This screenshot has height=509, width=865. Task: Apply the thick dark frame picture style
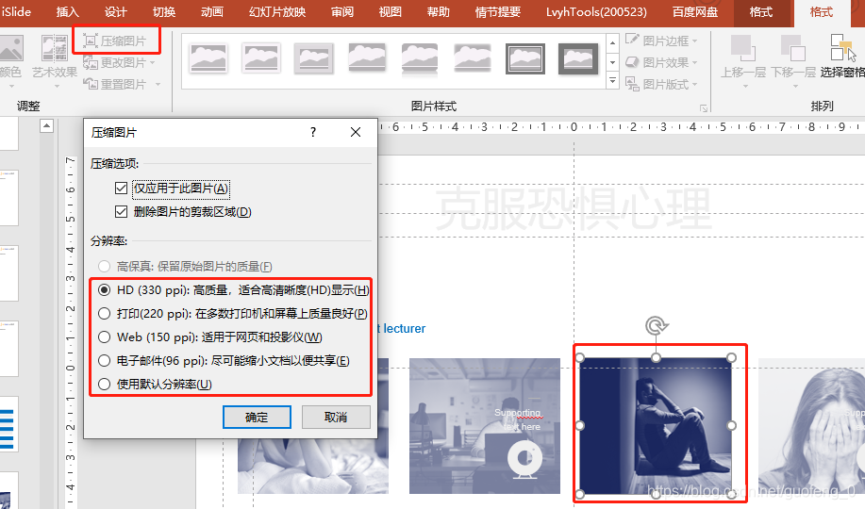578,57
